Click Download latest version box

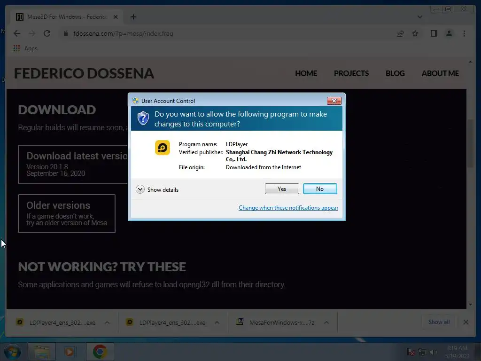(x=73, y=165)
